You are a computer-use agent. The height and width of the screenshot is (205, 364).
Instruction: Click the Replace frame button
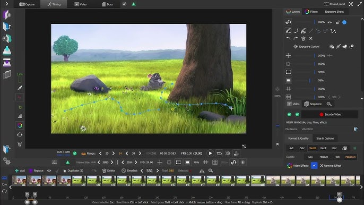point(36,170)
